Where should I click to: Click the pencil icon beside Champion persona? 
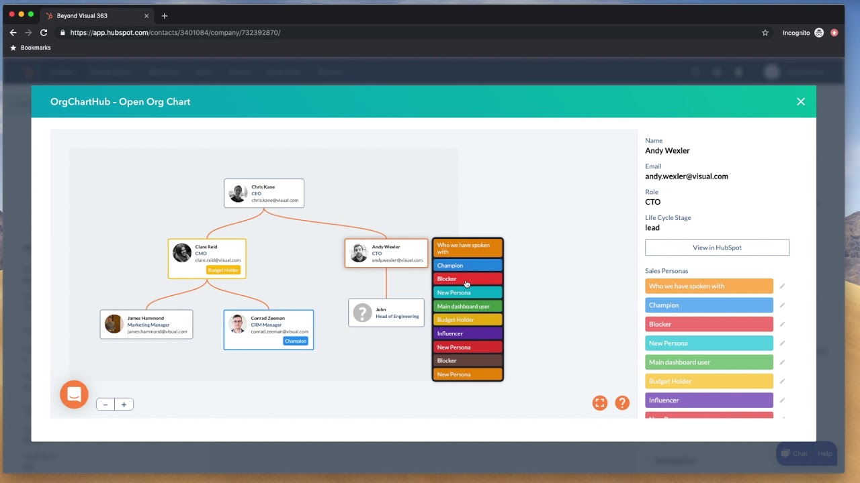click(782, 305)
